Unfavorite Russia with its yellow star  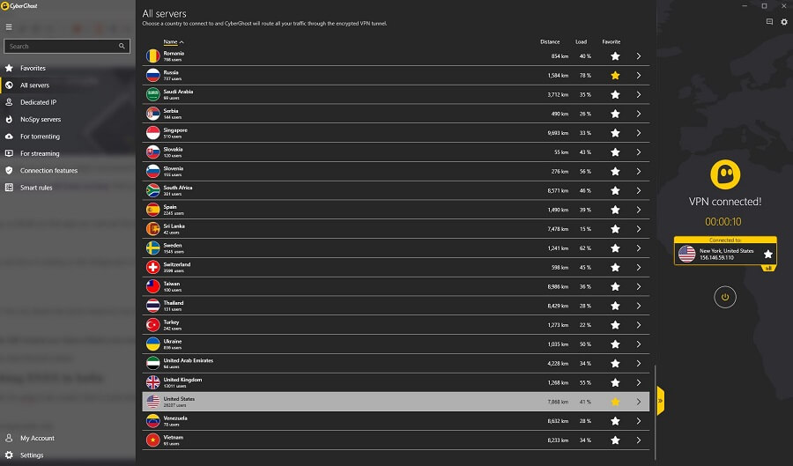tap(615, 75)
